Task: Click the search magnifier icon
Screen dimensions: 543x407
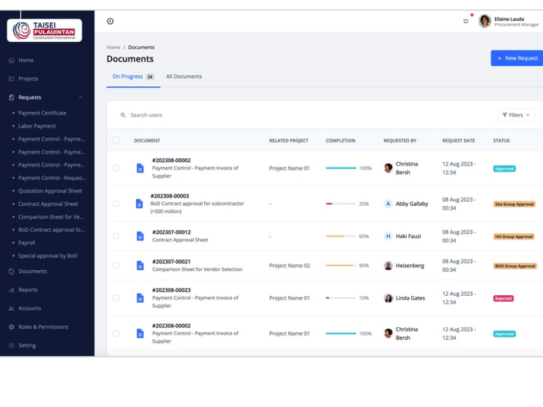Action: [x=123, y=115]
